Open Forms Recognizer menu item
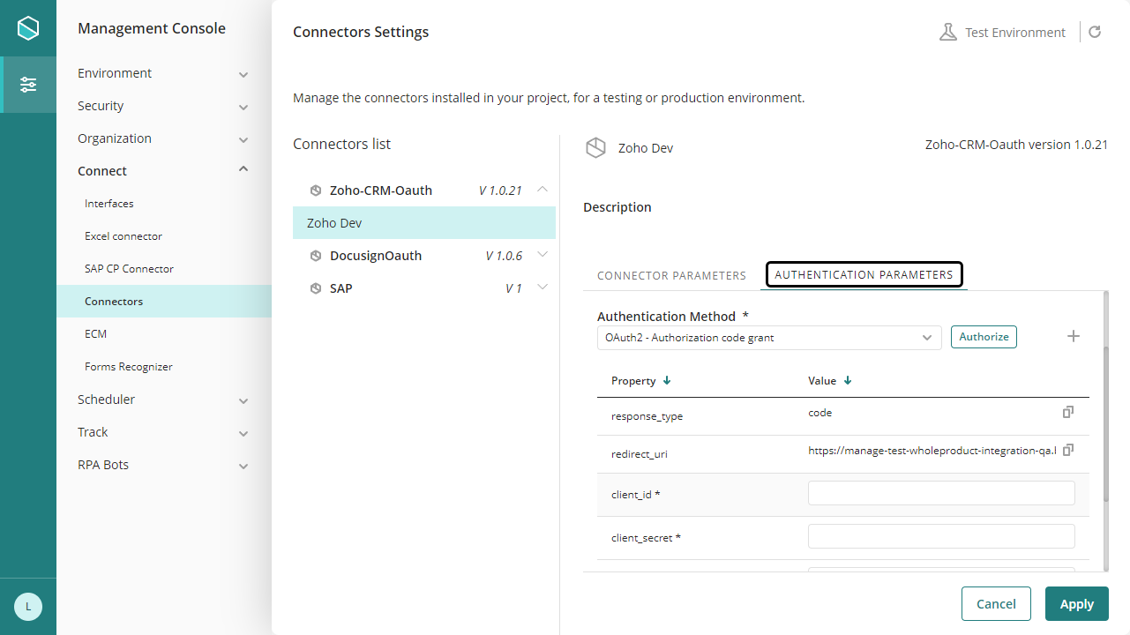Viewport: 1130px width, 635px height. coord(129,367)
